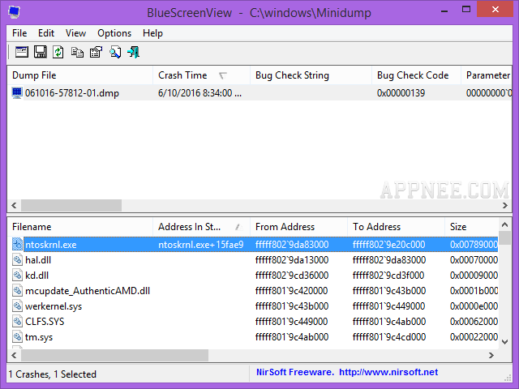The image size is (519, 389).
Task: Click the ntoskrnl.exe file icon
Action: [17, 245]
